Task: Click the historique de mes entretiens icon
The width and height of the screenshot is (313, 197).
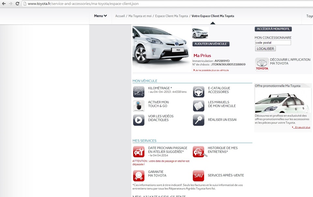Action: click(200, 152)
